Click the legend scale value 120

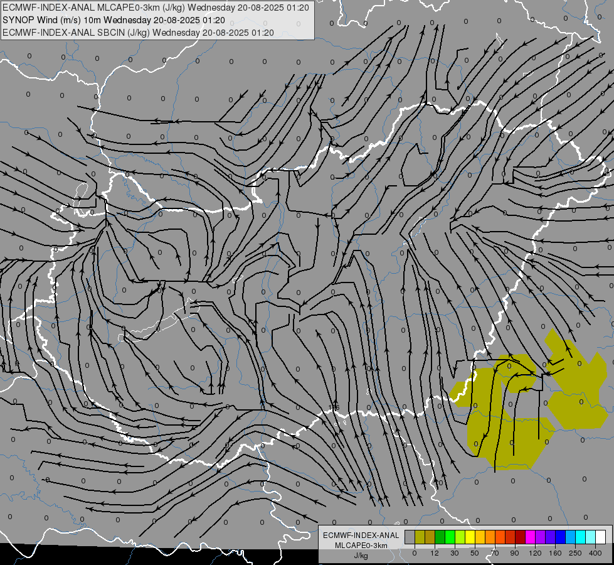click(x=536, y=553)
